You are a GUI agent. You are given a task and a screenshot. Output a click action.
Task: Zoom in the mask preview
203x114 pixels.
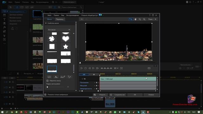(x=144, y=19)
